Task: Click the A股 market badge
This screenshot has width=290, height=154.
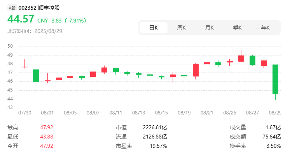Action: [12, 8]
